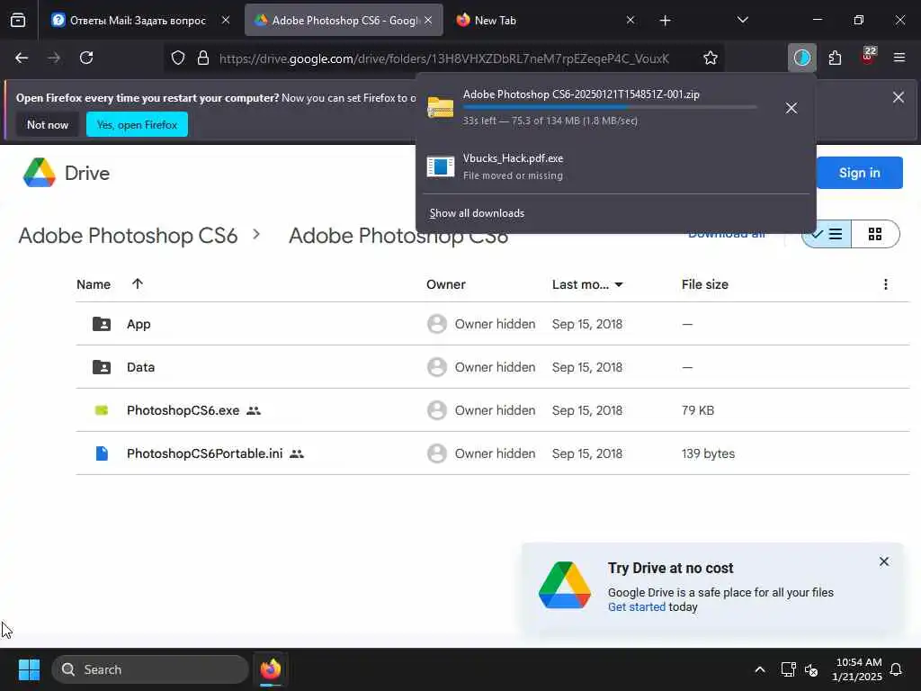Open the App folder icon
The image size is (921, 691).
[x=102, y=324]
